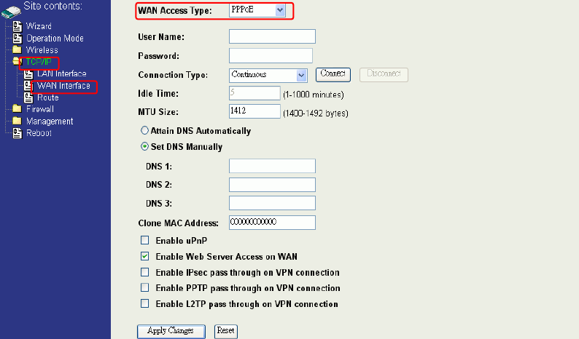Open the Wizard tree entry

pyautogui.click(x=39, y=26)
